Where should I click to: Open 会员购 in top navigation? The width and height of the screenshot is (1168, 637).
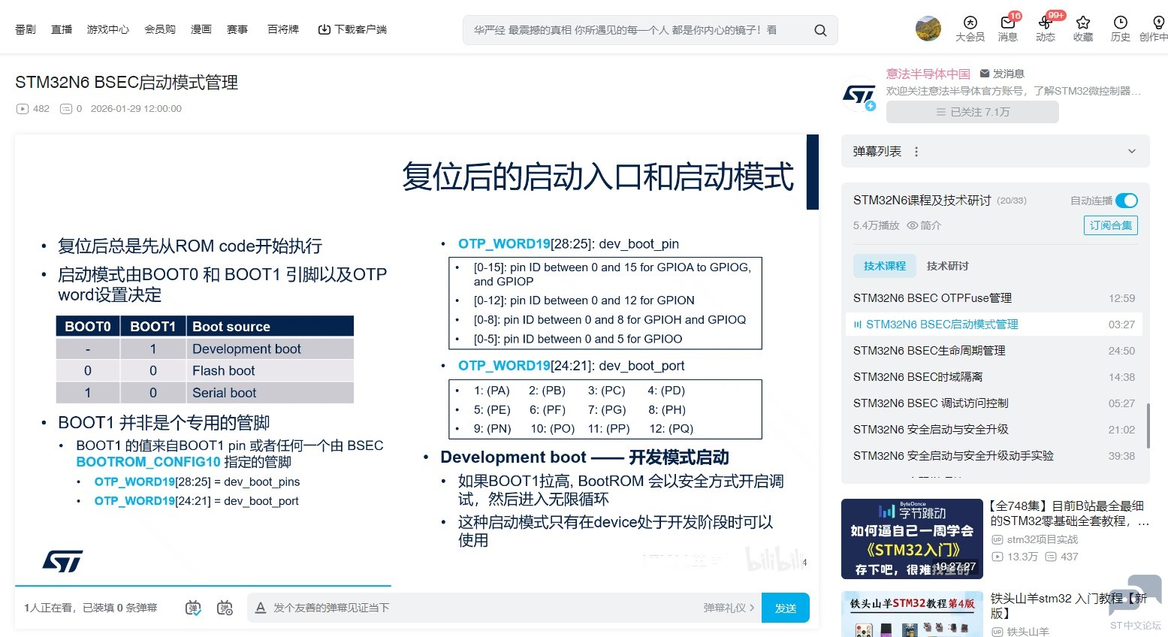pos(160,29)
